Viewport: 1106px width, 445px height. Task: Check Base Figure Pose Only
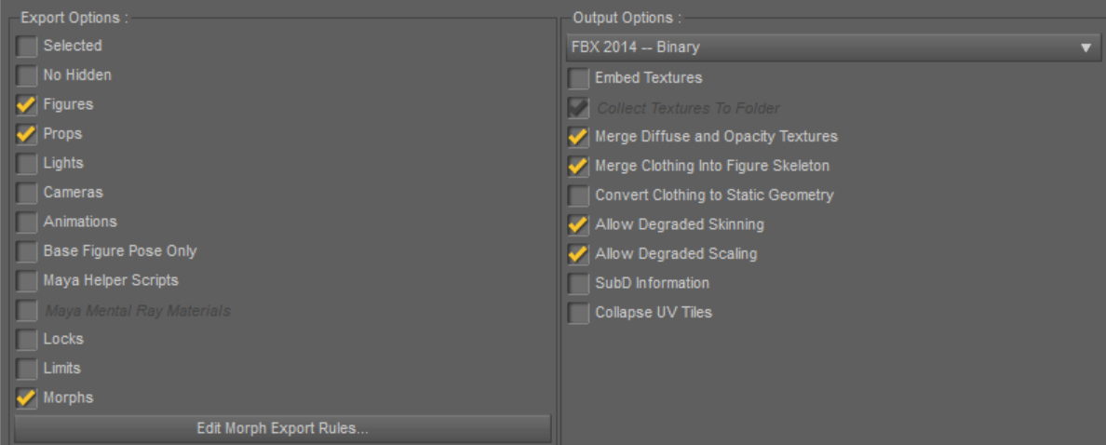(27, 251)
